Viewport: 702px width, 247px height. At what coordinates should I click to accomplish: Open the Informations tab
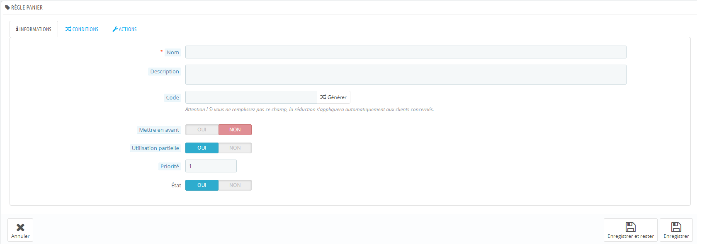[34, 29]
